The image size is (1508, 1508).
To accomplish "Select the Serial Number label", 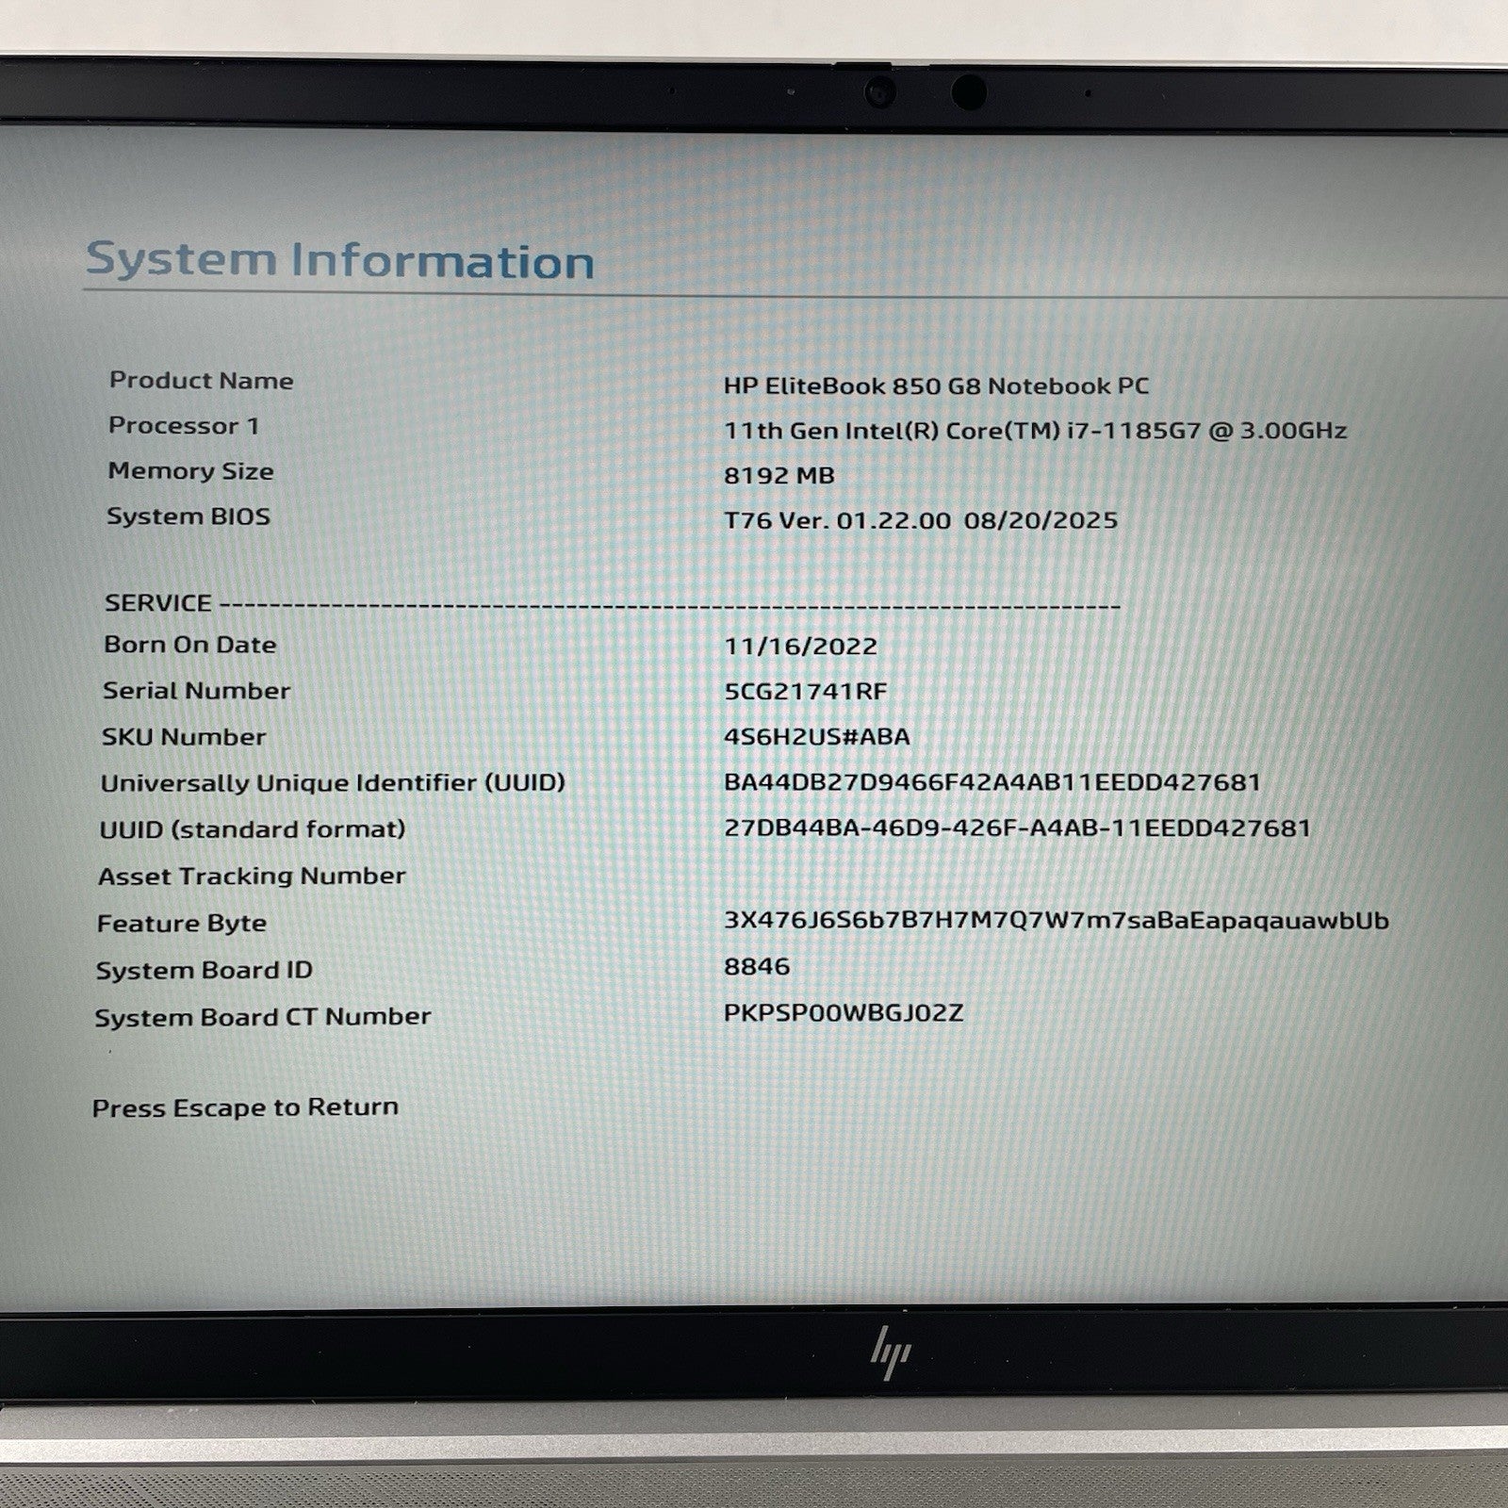I will click(196, 691).
